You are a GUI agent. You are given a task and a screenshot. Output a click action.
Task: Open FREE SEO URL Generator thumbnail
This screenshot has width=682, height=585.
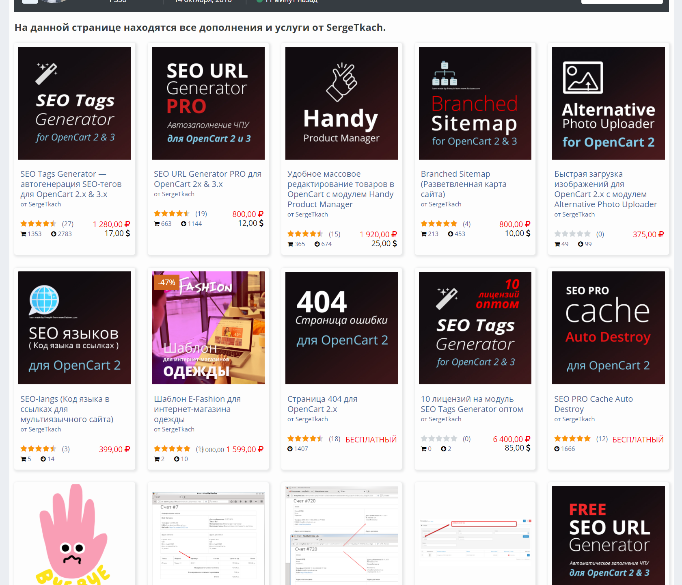coord(608,535)
